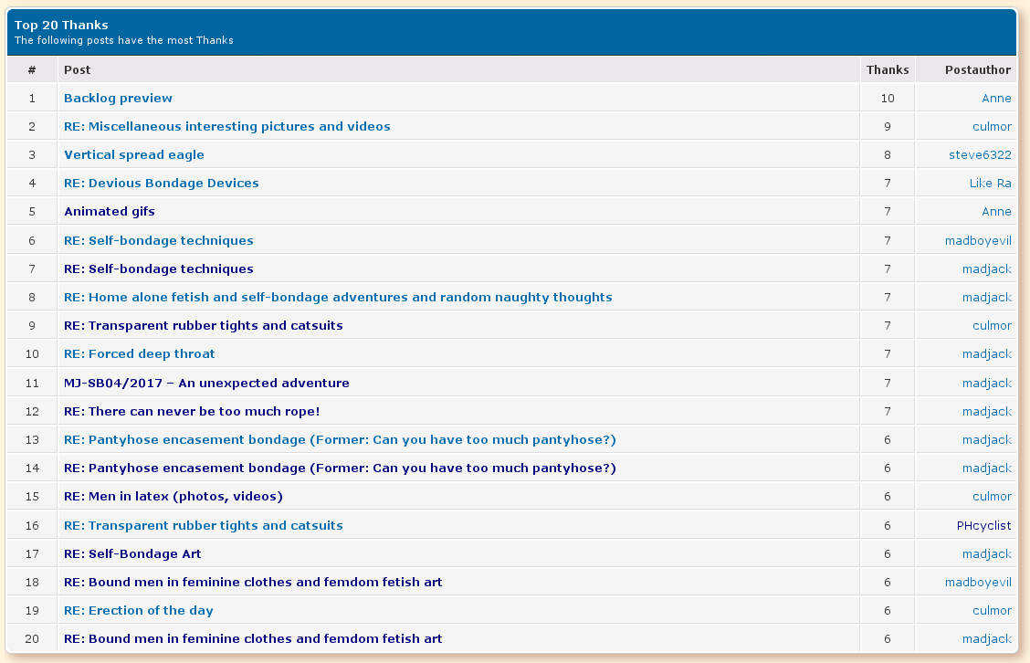Open "MJ-SB04/2017 – An unexpected adventure" post
The image size is (1030, 663).
point(206,383)
